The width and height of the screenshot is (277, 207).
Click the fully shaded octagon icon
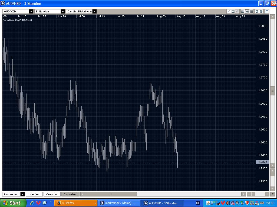click(x=261, y=11)
